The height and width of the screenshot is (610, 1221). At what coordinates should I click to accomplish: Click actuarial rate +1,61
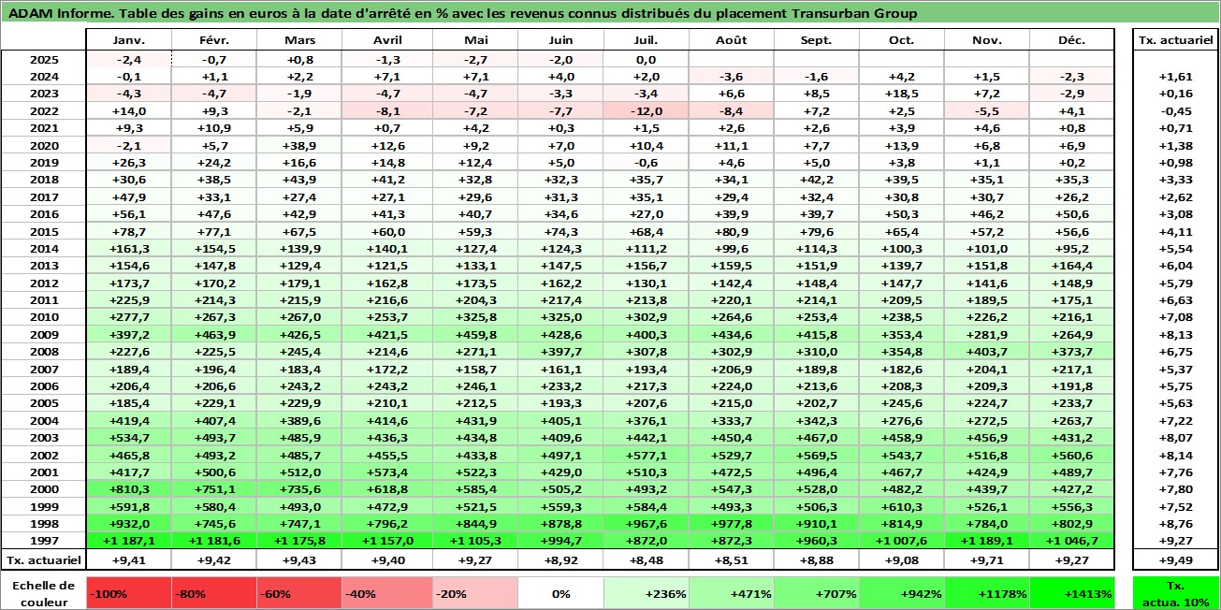coord(1174,77)
